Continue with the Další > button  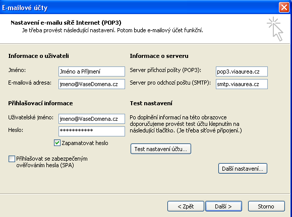click(223, 206)
